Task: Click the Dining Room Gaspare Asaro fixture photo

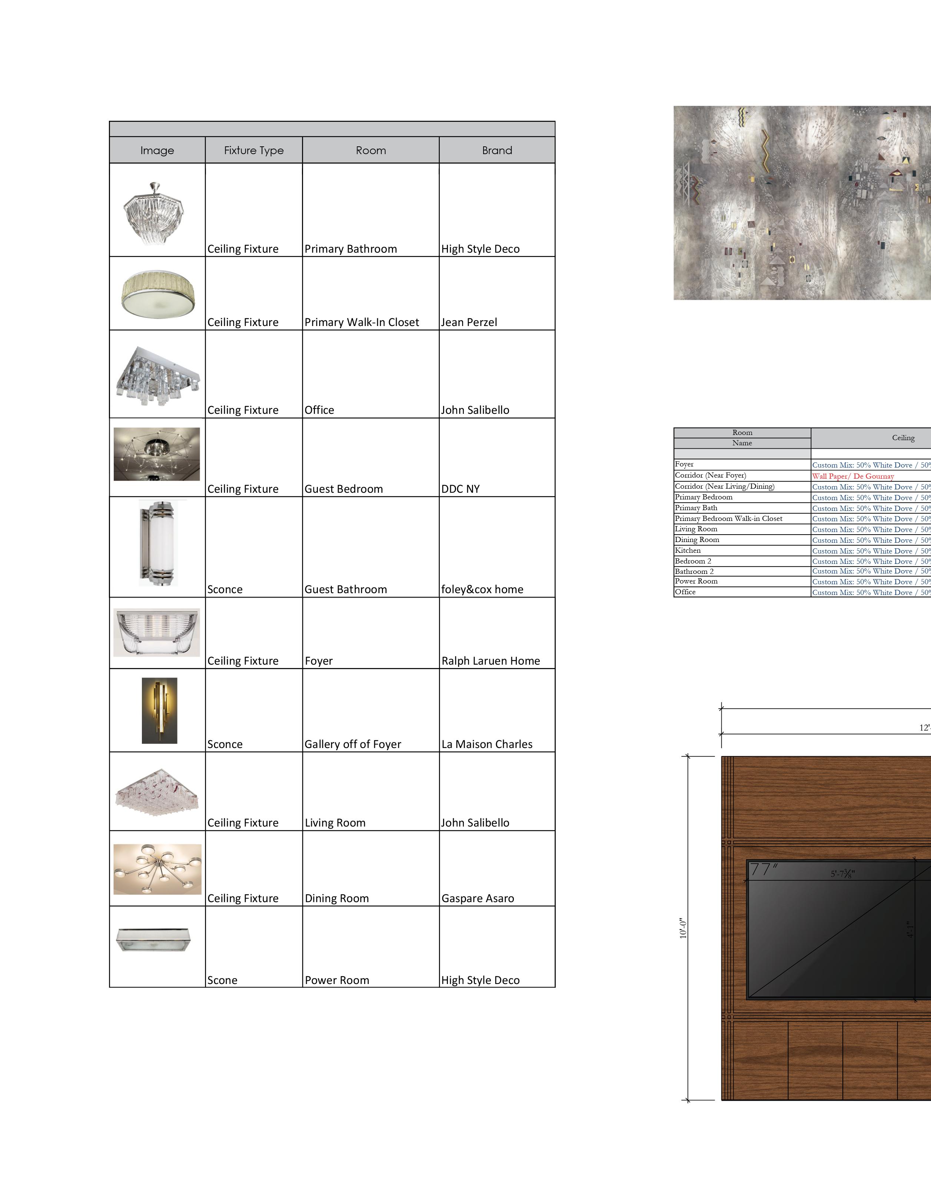Action: click(x=157, y=870)
